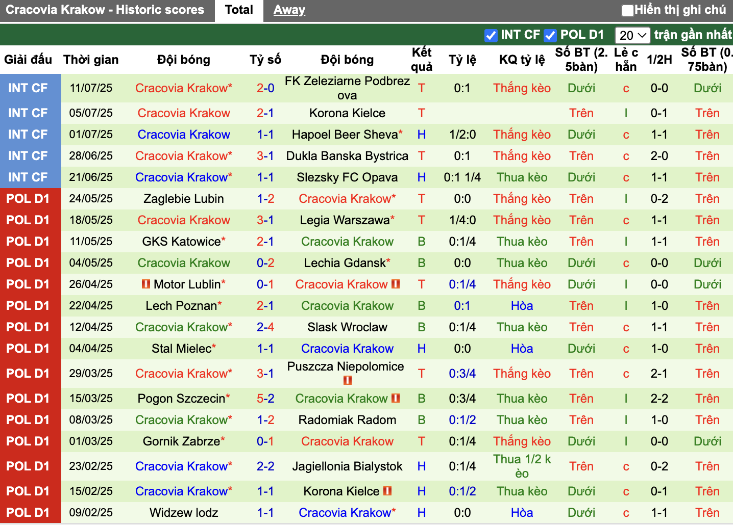Click the 2-2 half-time score on 15/03/25

click(659, 399)
